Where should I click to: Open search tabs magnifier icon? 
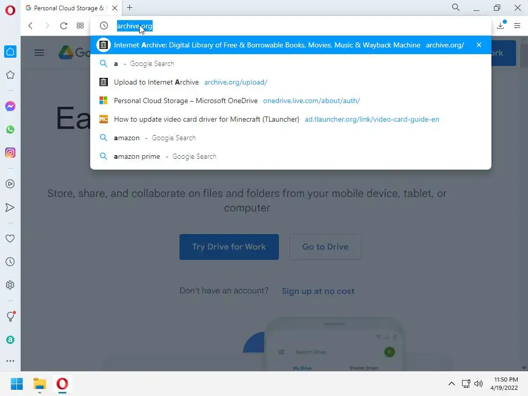pyautogui.click(x=456, y=7)
